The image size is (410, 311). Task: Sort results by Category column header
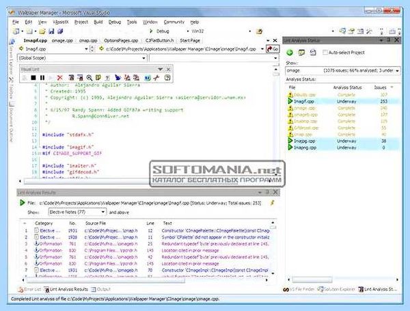click(x=44, y=224)
